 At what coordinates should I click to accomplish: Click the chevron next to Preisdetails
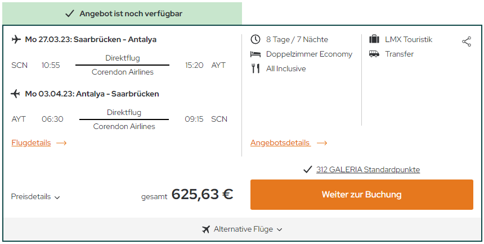pyautogui.click(x=57, y=197)
